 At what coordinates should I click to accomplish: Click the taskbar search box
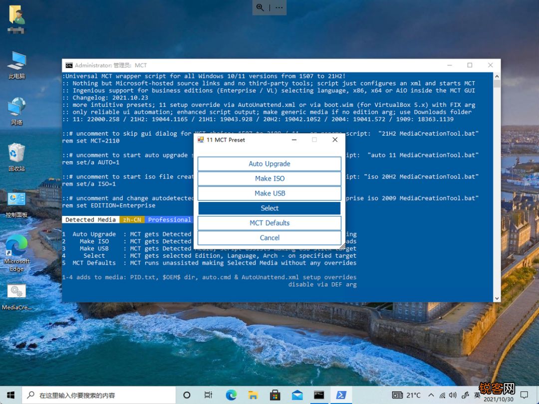coord(99,395)
